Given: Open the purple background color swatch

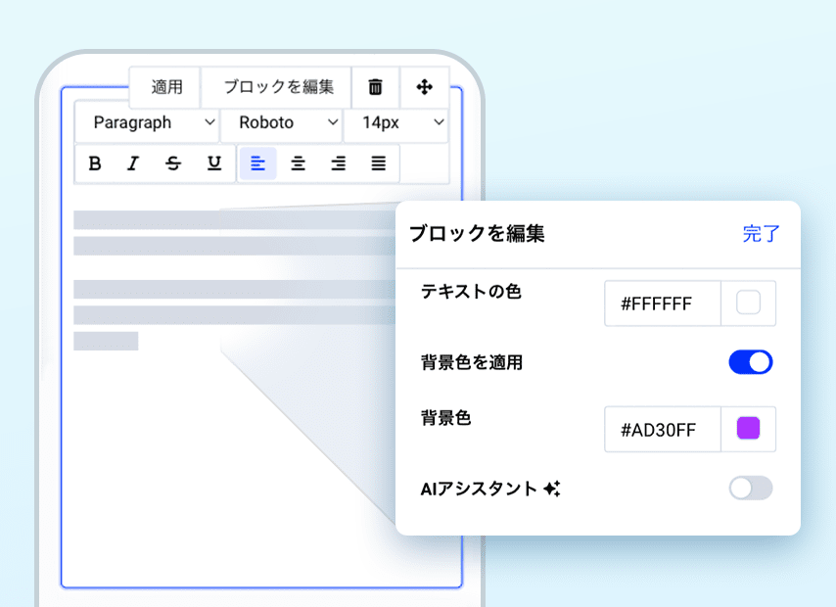Looking at the screenshot, I should click(x=748, y=429).
